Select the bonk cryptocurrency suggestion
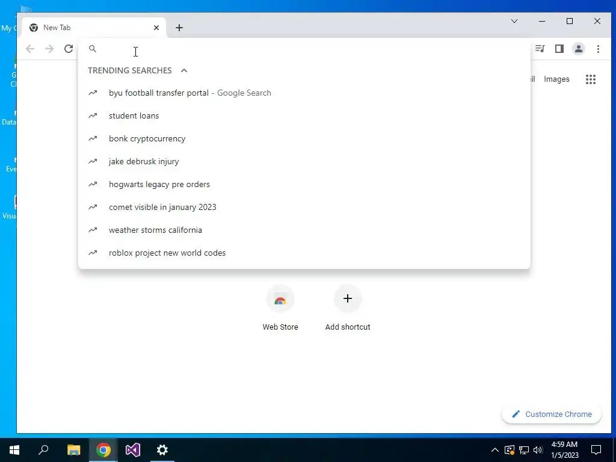The width and height of the screenshot is (616, 462). click(304, 139)
